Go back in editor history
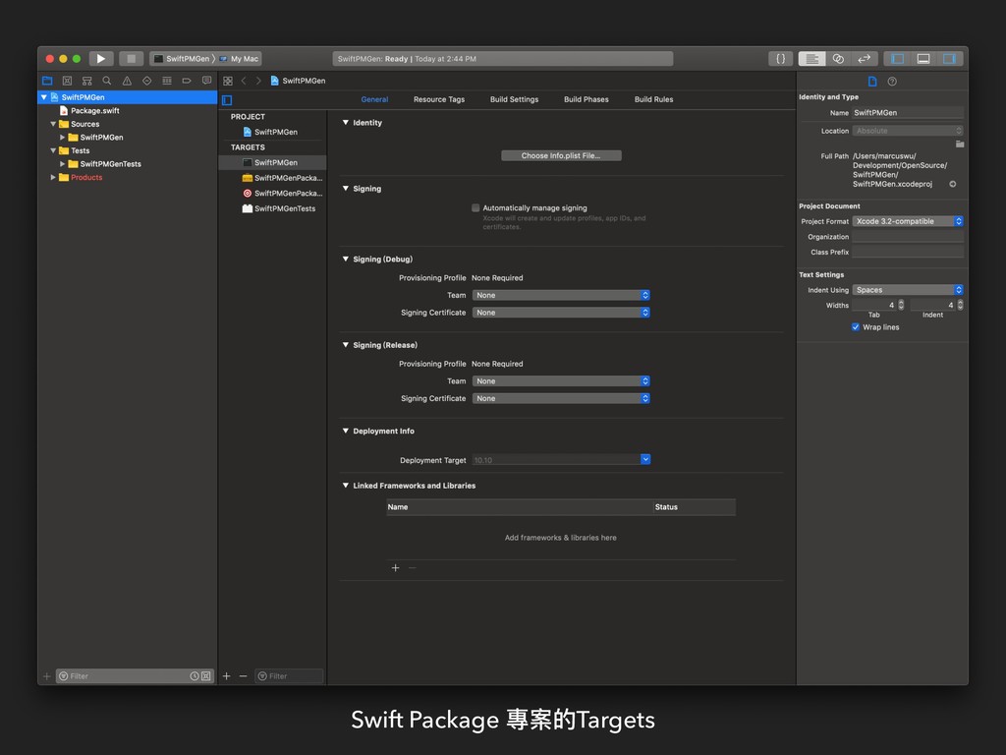This screenshot has width=1006, height=755. click(x=244, y=81)
